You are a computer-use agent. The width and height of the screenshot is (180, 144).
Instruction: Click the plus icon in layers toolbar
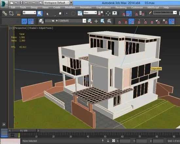pos(96,21)
